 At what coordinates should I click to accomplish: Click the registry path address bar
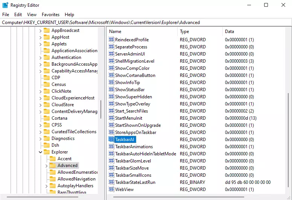coord(146,23)
